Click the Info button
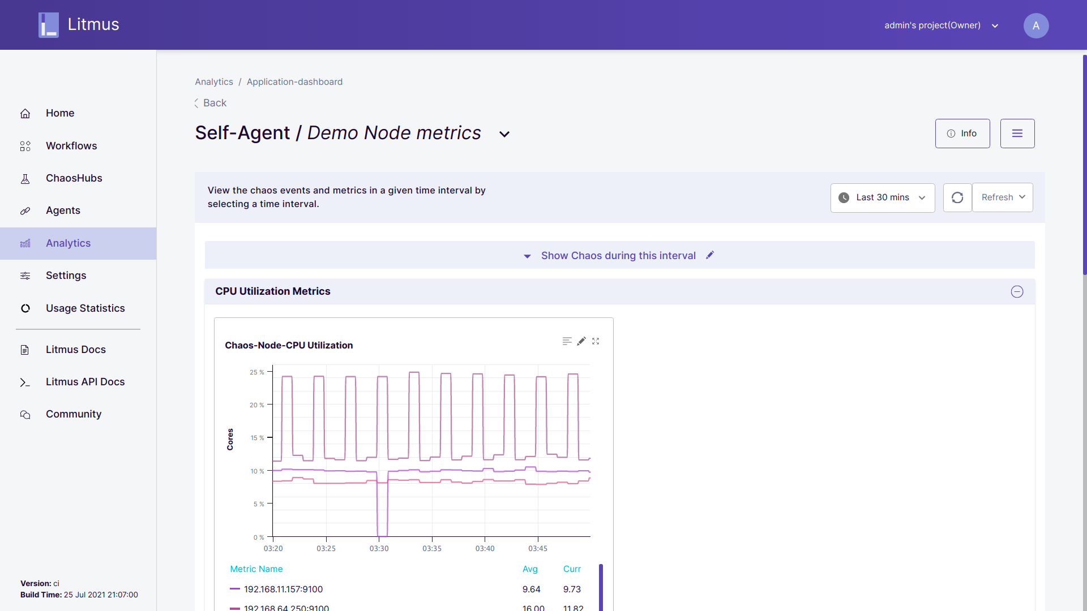The image size is (1087, 611). pyautogui.click(x=962, y=134)
